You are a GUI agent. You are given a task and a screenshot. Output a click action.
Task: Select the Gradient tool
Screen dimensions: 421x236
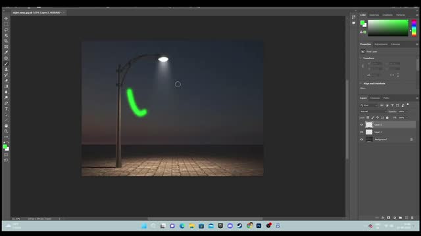[6, 86]
